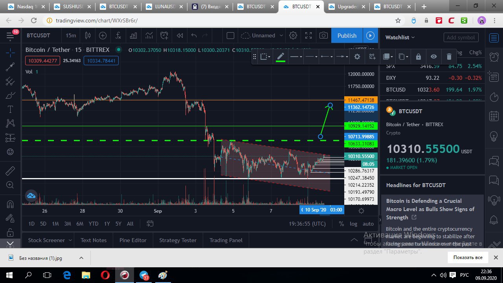Open indicator templates icon
This screenshot has height=283, width=503.
149,36
